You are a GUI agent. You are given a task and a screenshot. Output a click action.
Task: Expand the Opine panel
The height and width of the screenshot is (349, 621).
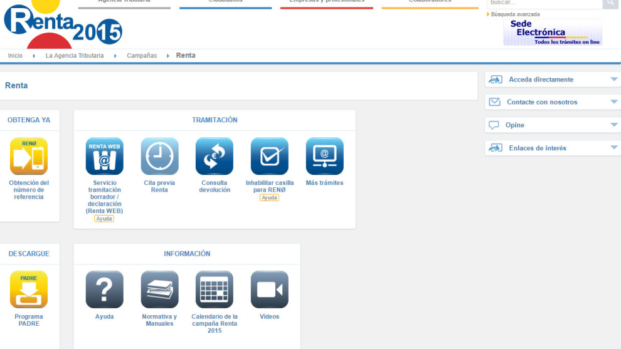click(x=553, y=125)
